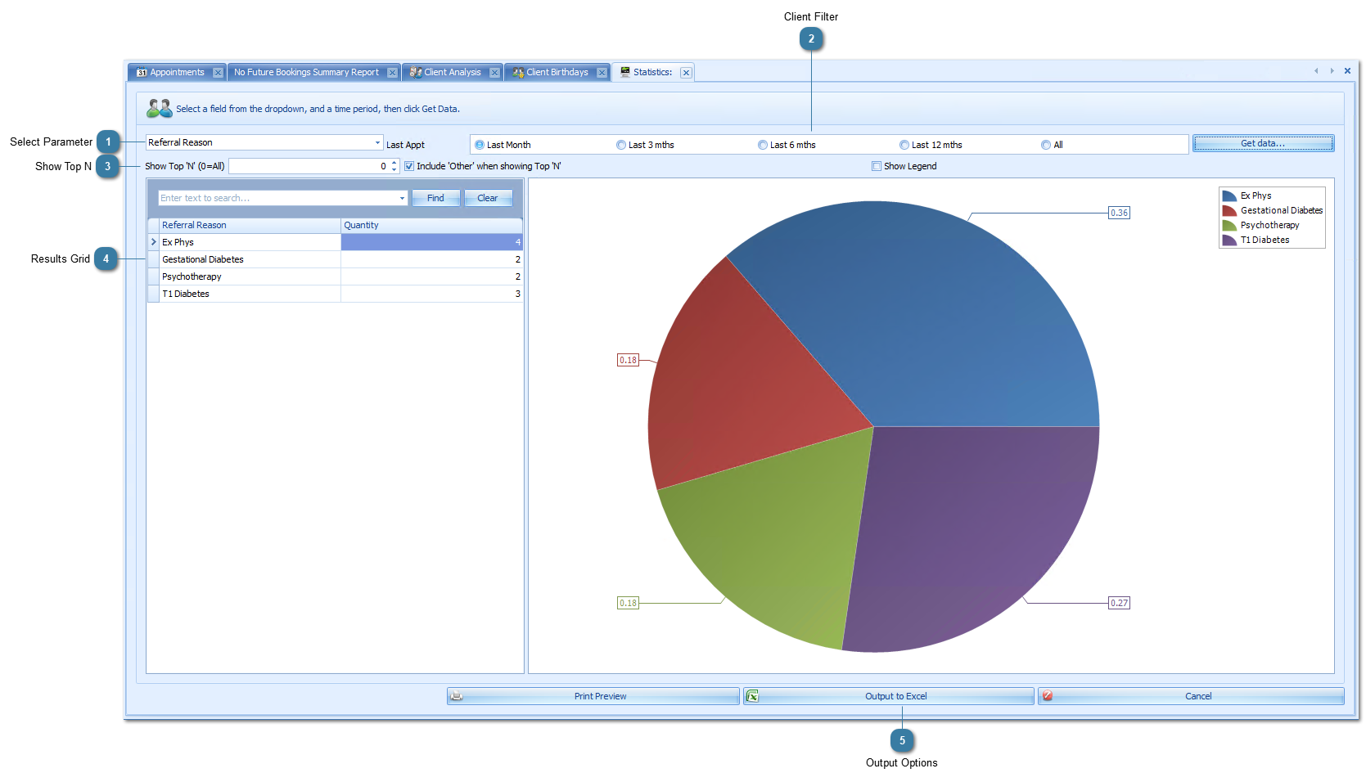Switch to the Client Analysis tab
Image resolution: width=1366 pixels, height=782 pixels.
(453, 73)
